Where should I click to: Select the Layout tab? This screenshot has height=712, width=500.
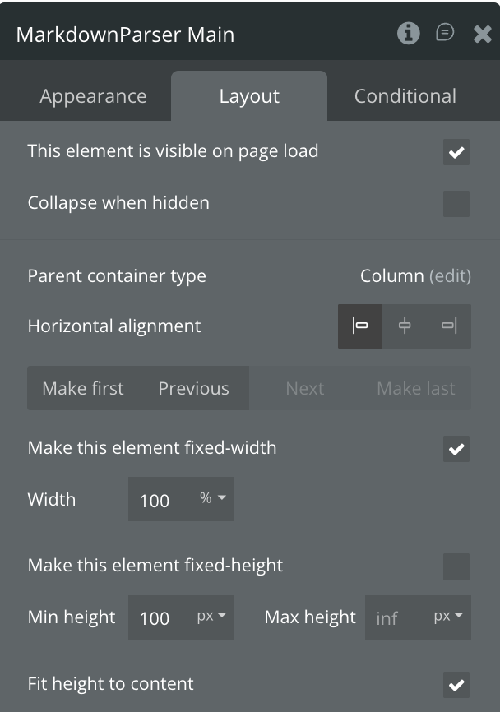tap(249, 96)
